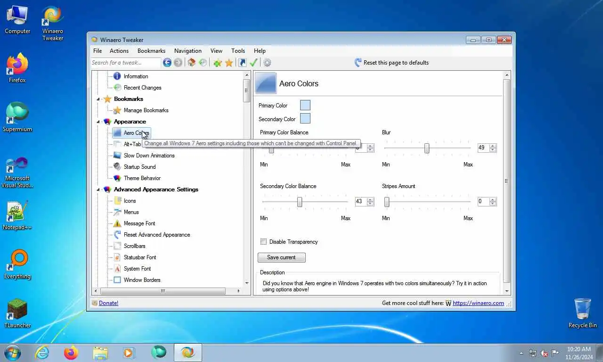Image resolution: width=603 pixels, height=362 pixels.
Task: Open the Tools menu
Action: [238, 51]
